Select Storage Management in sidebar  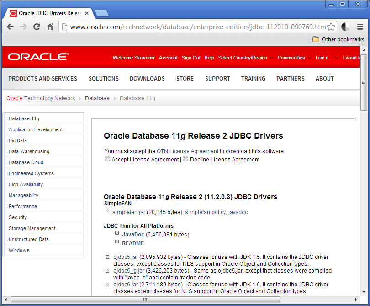(x=44, y=229)
